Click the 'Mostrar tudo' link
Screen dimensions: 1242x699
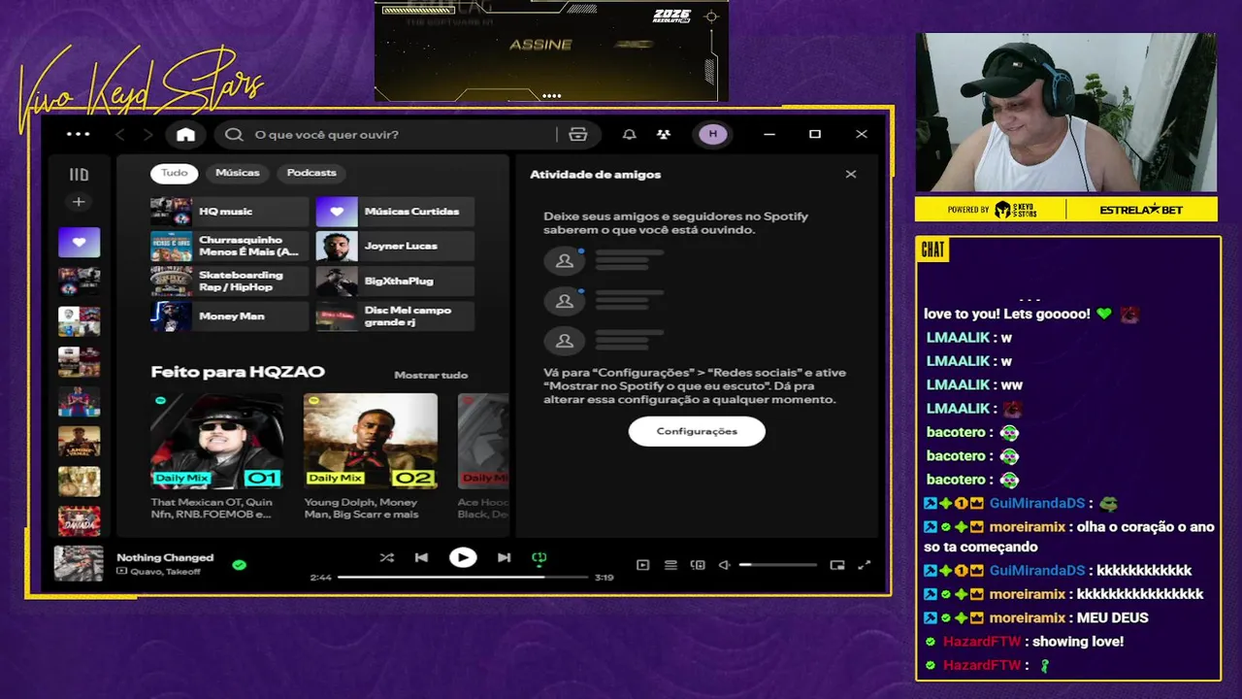(x=431, y=375)
